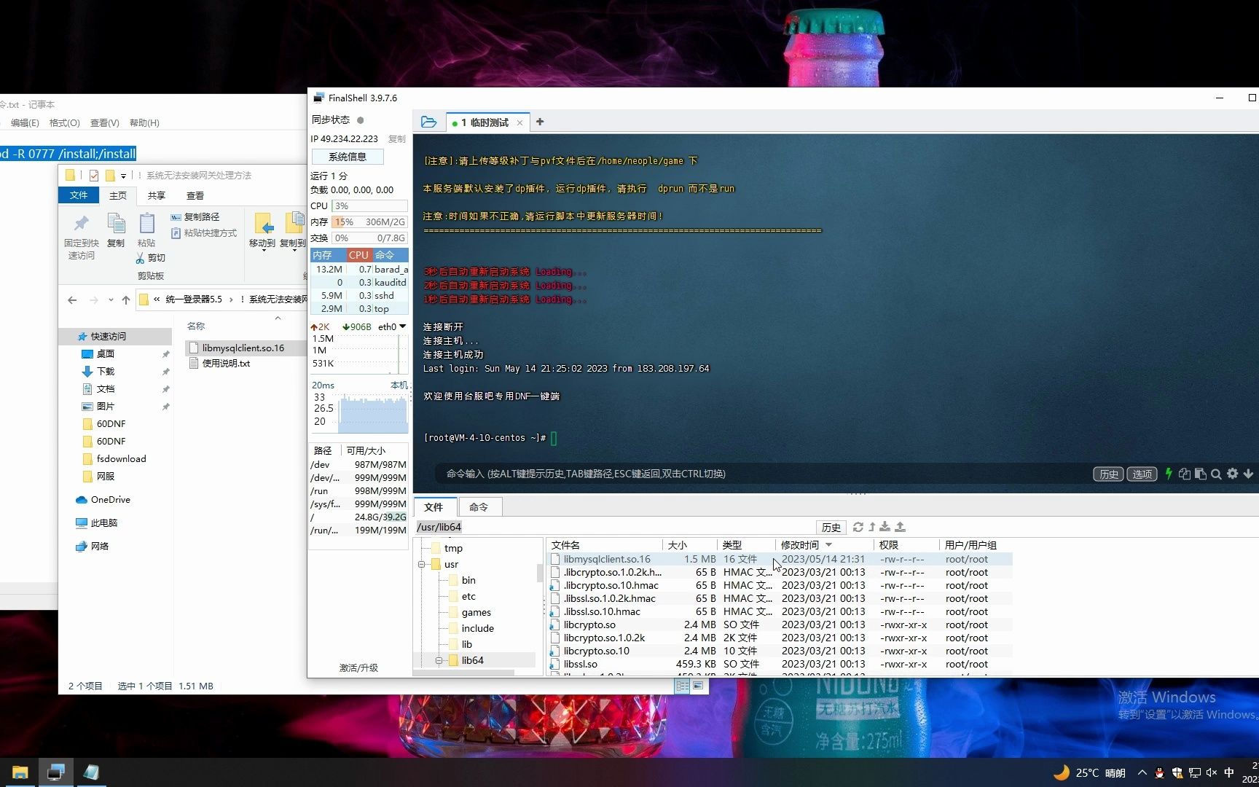
Task: Click the copy icon in the terminal command bar
Action: tap(1185, 474)
